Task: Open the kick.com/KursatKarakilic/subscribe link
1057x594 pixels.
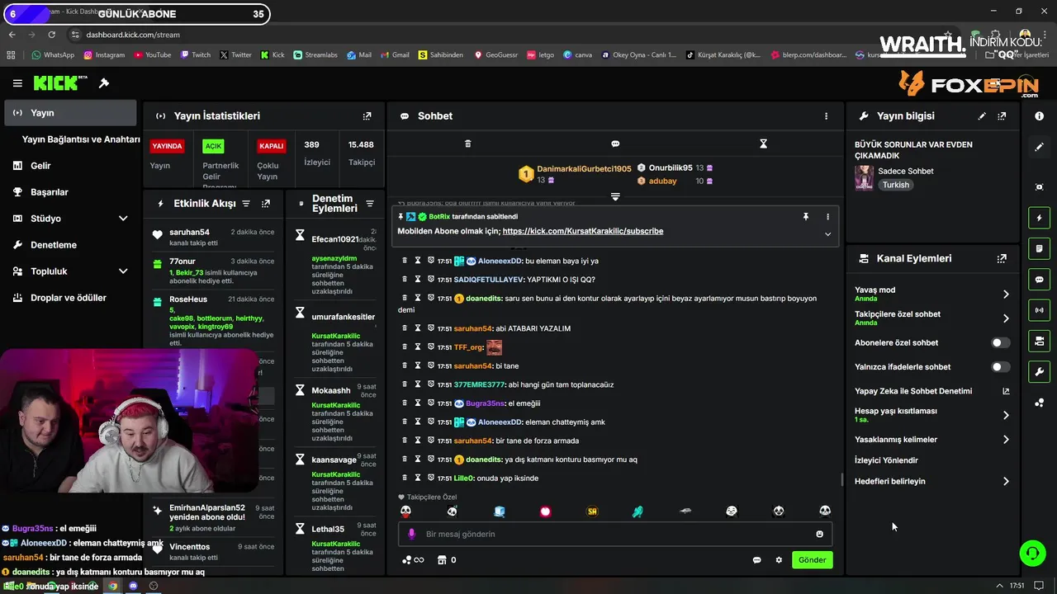Action: click(x=582, y=231)
